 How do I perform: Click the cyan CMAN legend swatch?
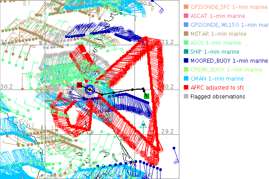coord(186,78)
